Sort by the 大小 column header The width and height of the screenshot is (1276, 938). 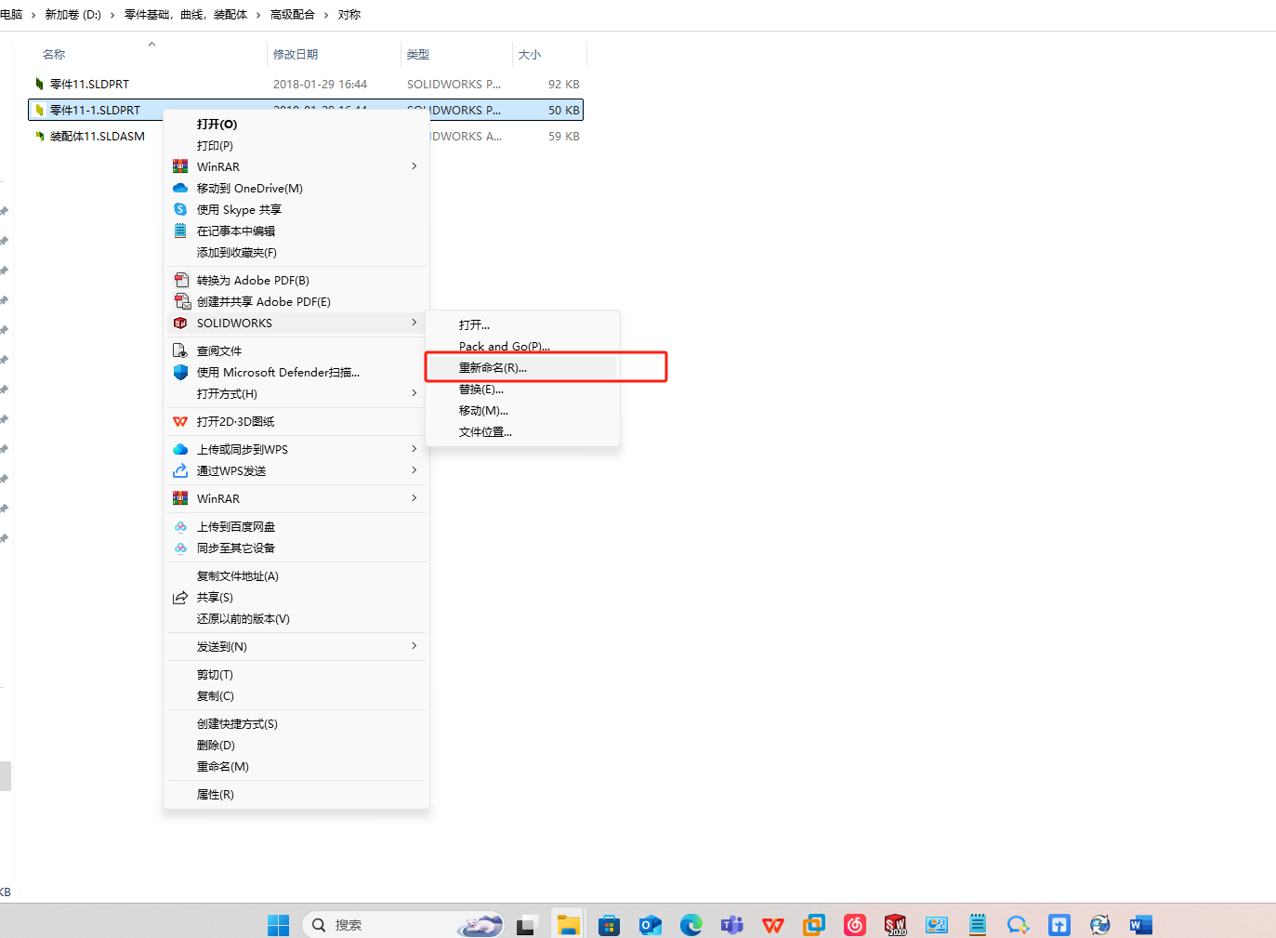pos(530,54)
